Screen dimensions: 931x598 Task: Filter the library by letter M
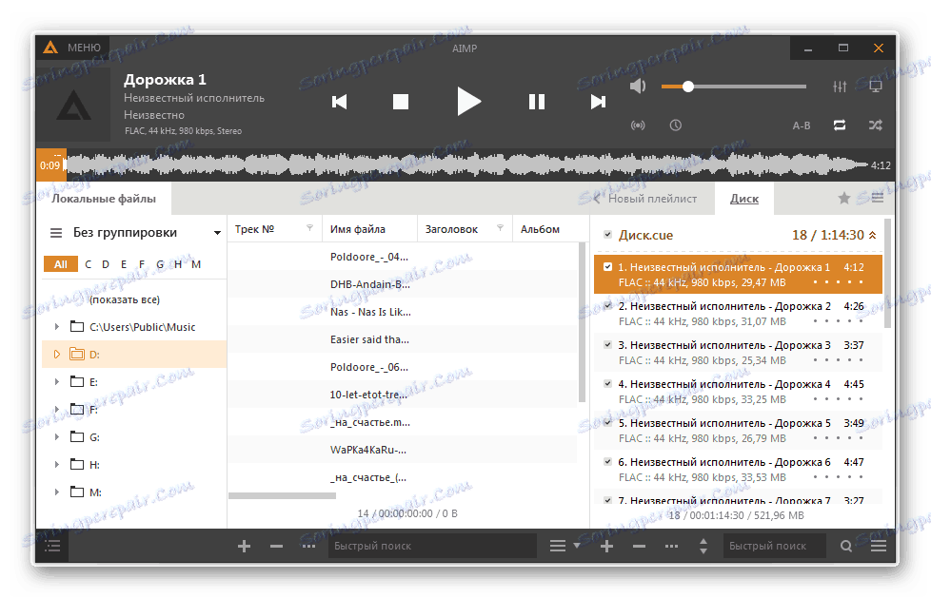(x=196, y=264)
